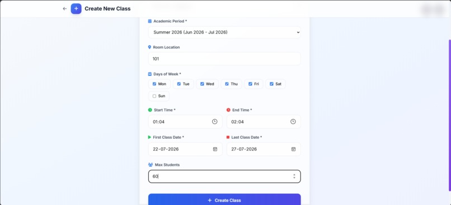Uncheck the Tue day checkbox
The image size is (451, 205).
[179, 84]
